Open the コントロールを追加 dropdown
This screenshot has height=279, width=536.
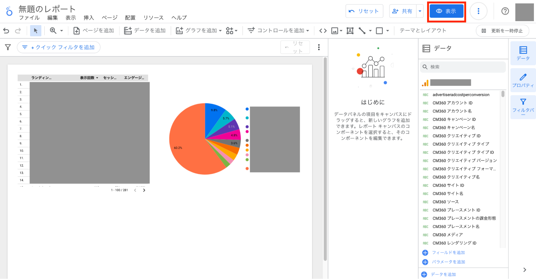click(278, 31)
